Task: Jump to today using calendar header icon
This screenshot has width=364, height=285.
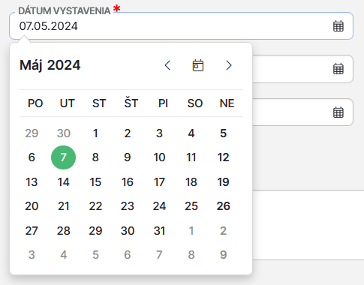Action: pos(198,65)
